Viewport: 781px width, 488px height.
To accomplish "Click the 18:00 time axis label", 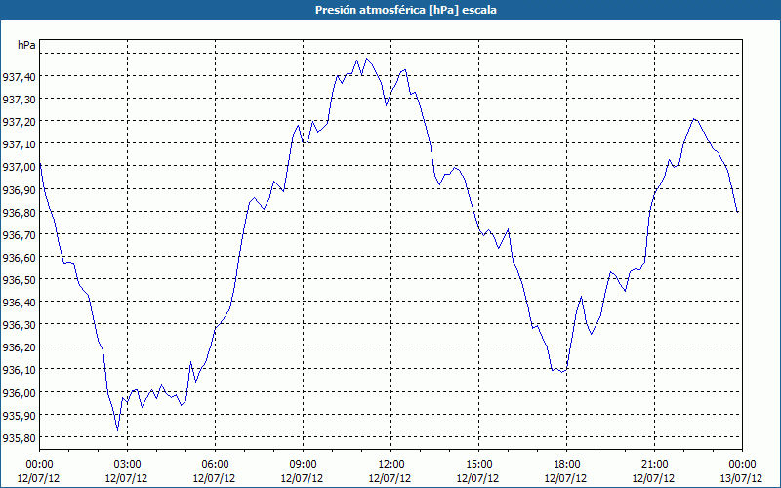I will click(x=566, y=465).
